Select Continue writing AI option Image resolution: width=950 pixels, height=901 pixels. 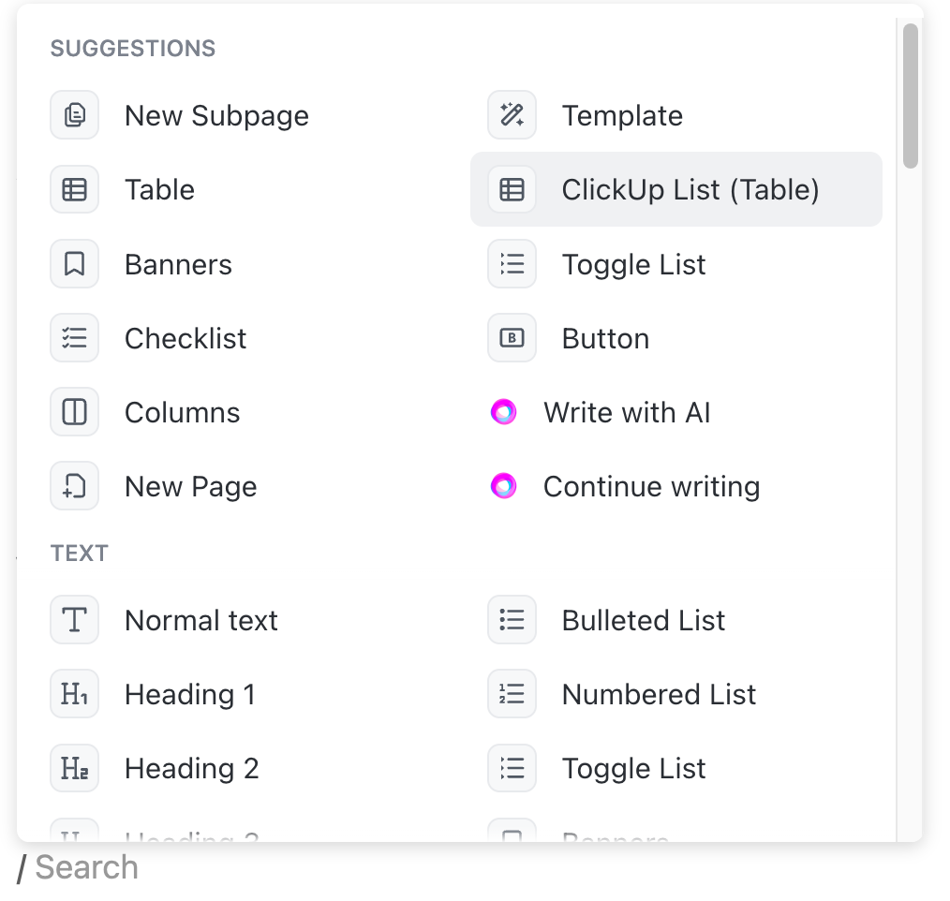coord(651,487)
